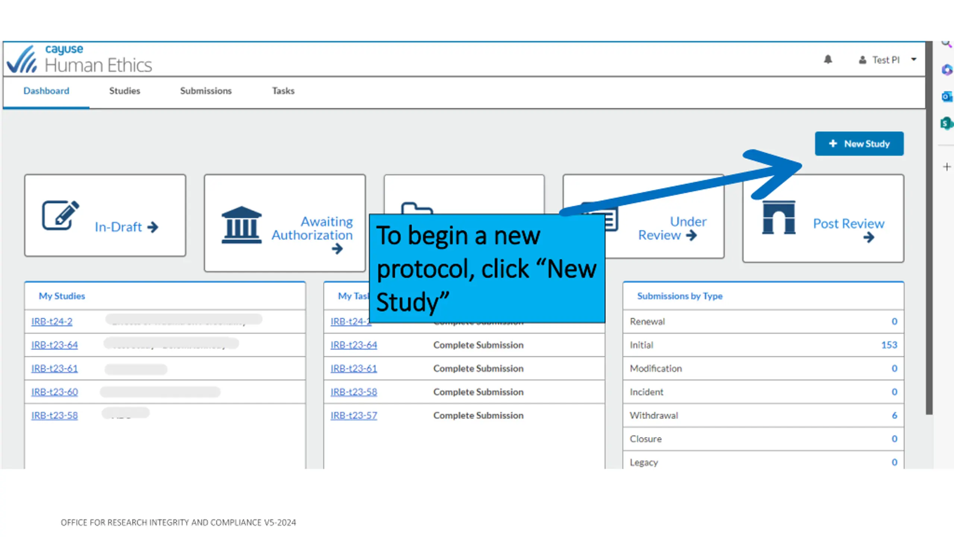Screen dimensions: 954x537
Task: Click the Copilot icon in browser sidebar
Action: pos(947,70)
